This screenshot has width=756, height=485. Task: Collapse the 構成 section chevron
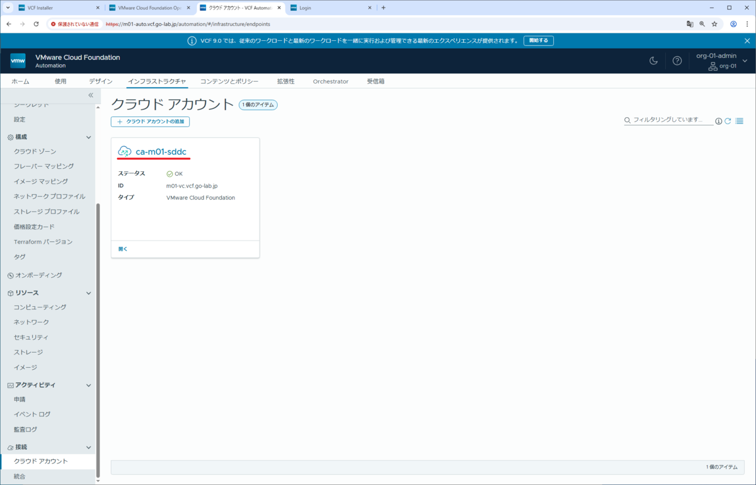point(88,137)
